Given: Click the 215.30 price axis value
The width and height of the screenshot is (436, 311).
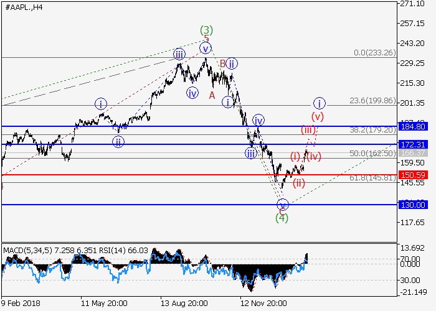Looking at the screenshot, I should 412,83.
